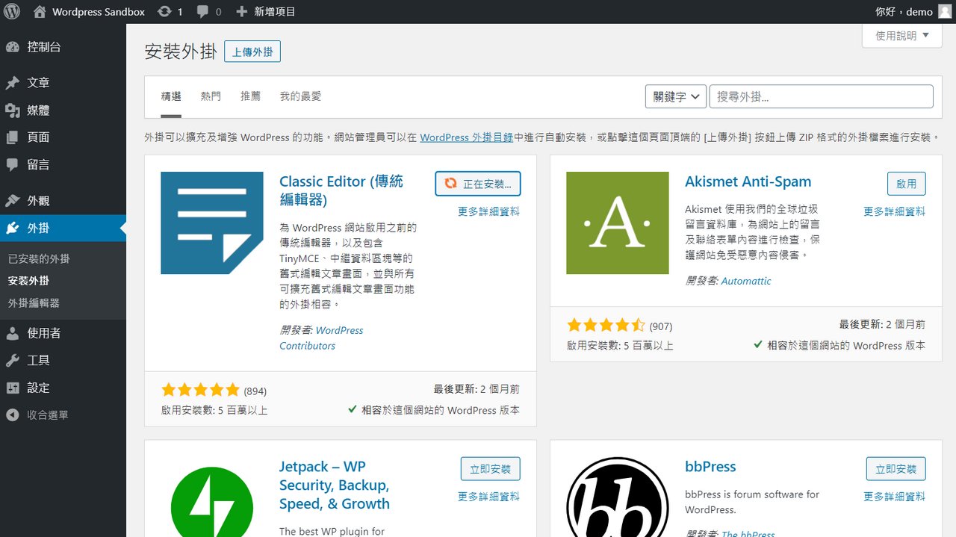Open 已安裝的外掛 submenu item
Image resolution: width=956 pixels, height=537 pixels.
(x=39, y=258)
